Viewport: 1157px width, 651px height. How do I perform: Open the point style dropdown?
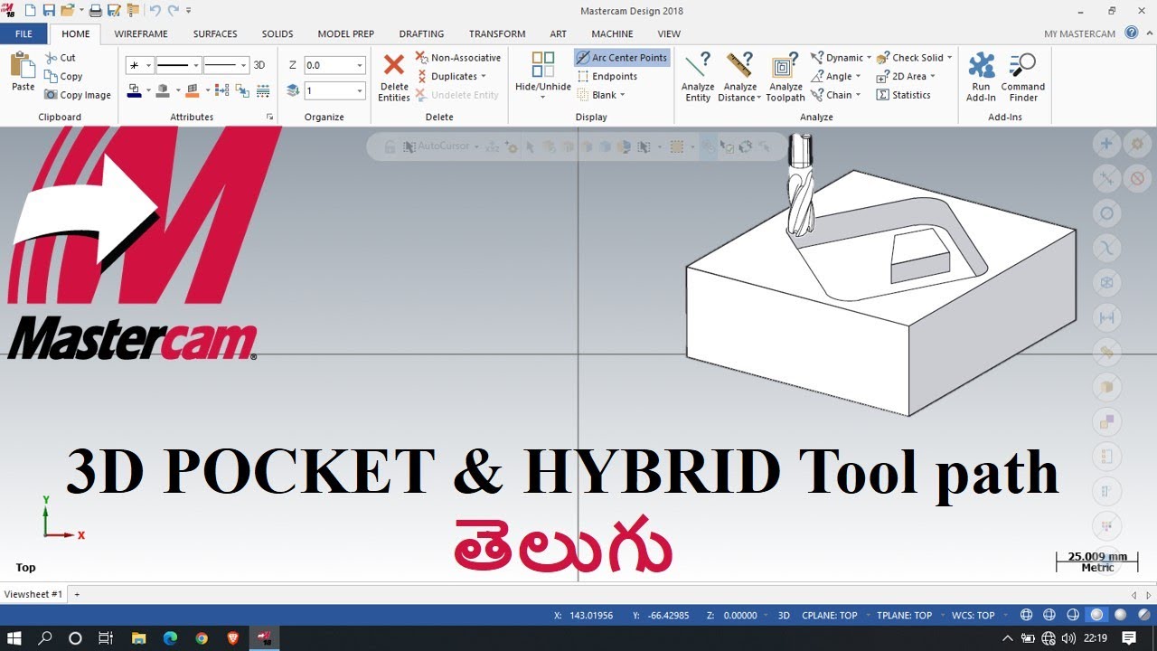[x=148, y=65]
